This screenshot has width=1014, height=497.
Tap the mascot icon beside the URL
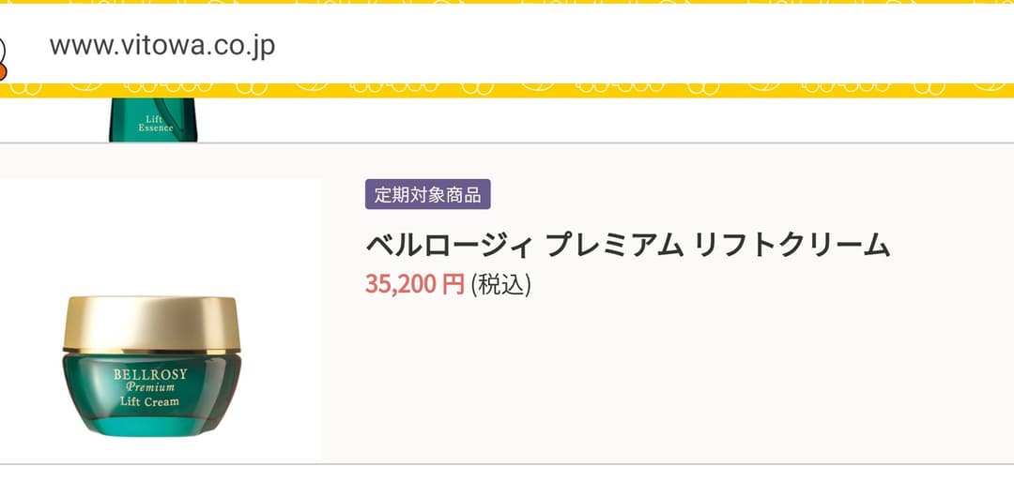[x=3, y=56]
